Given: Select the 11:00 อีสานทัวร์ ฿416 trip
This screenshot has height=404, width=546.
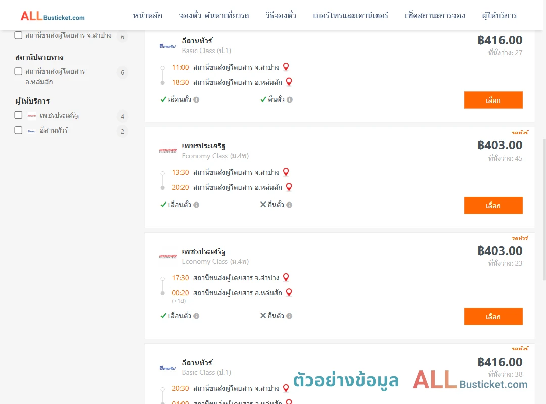Looking at the screenshot, I should coord(493,100).
